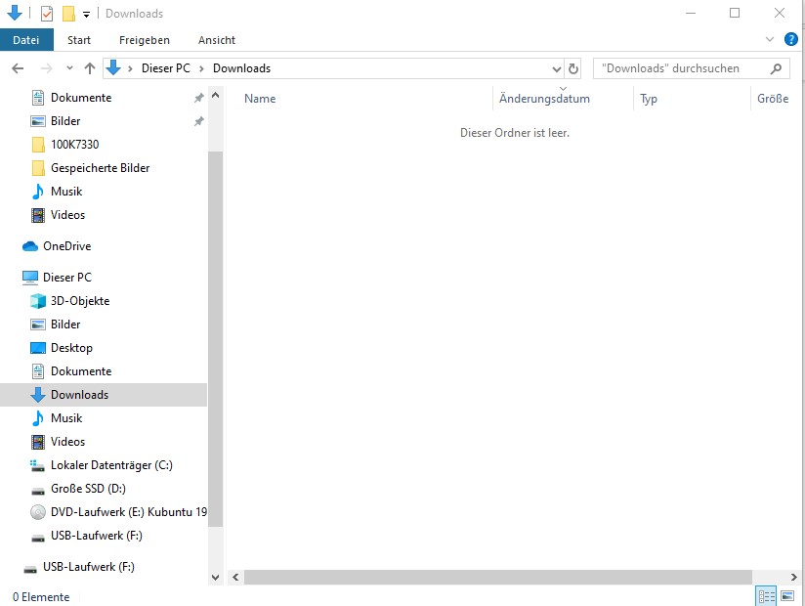Click the OneDrive cloud icon

click(30, 246)
